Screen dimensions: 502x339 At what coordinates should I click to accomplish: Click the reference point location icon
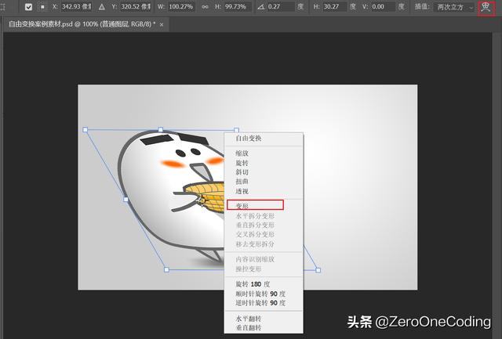43,7
